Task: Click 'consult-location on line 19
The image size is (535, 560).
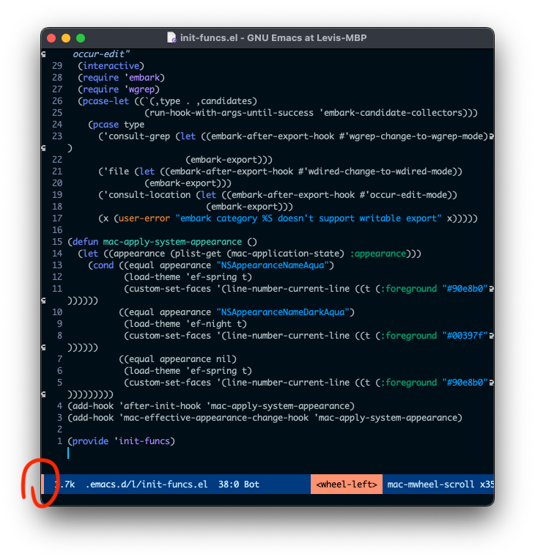Action: 147,195
